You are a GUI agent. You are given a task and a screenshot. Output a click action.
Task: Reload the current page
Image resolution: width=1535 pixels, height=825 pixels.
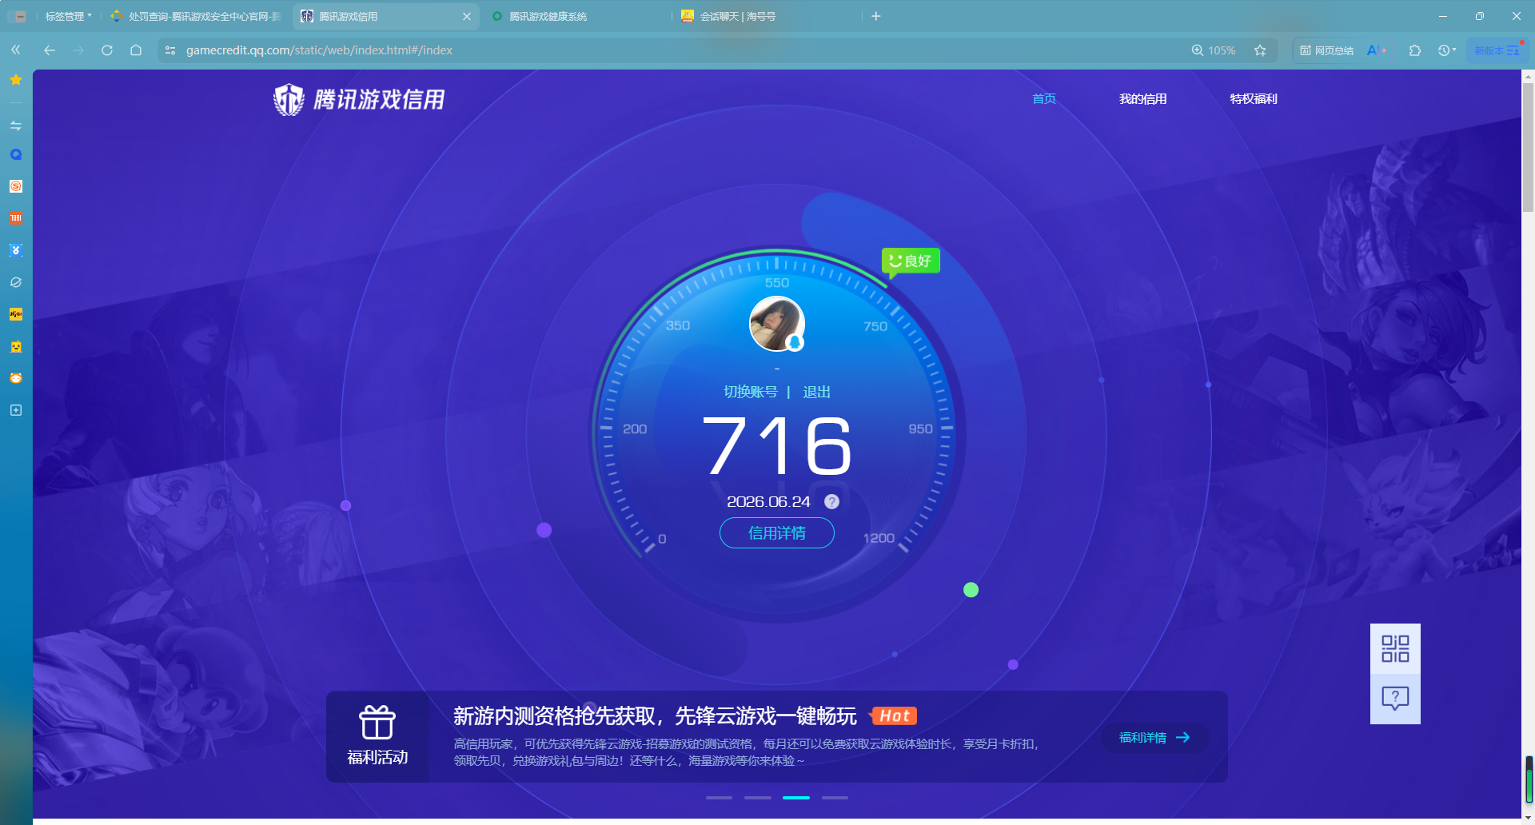(107, 50)
